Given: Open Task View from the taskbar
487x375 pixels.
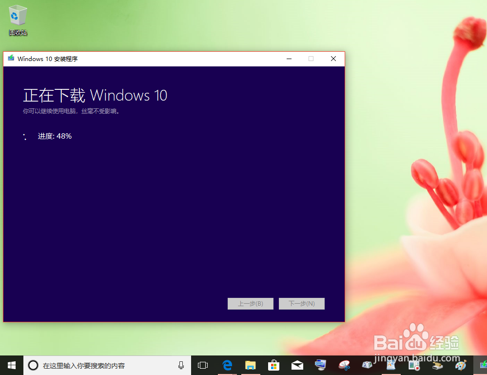Looking at the screenshot, I should pos(203,365).
